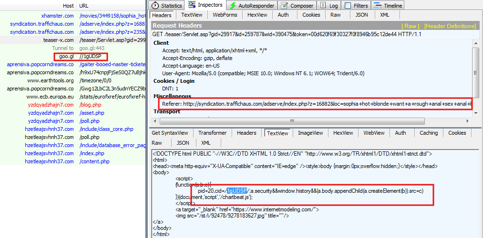The height and width of the screenshot is (238, 483).
Task: Toggle the Filters checkbox
Action: (348, 6)
